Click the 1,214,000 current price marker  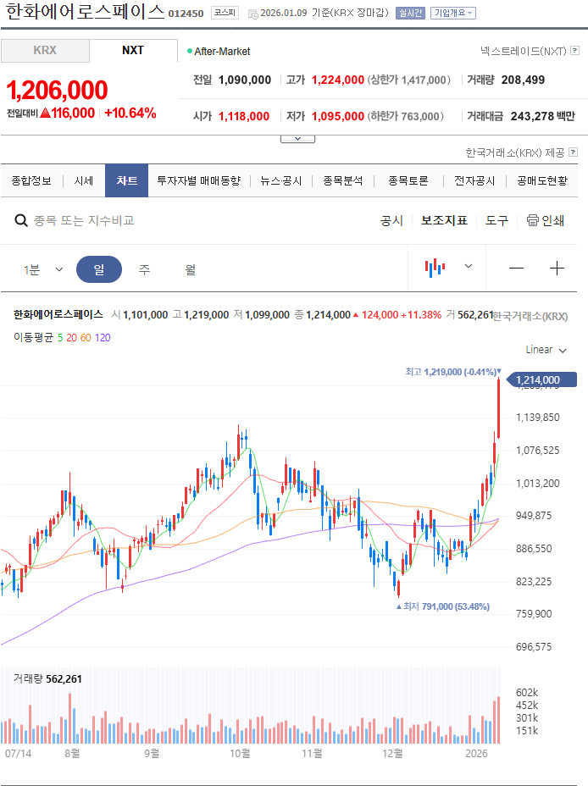pos(541,380)
